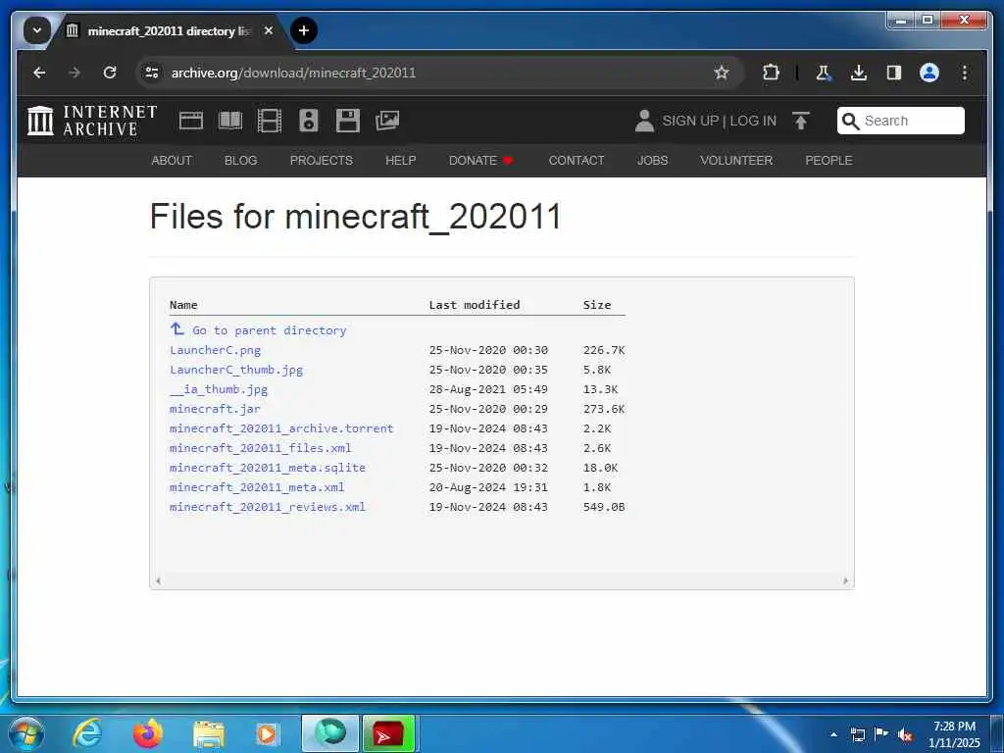Open LauncherC_thumb.jpg file link
The image size is (1004, 753).
coord(236,370)
